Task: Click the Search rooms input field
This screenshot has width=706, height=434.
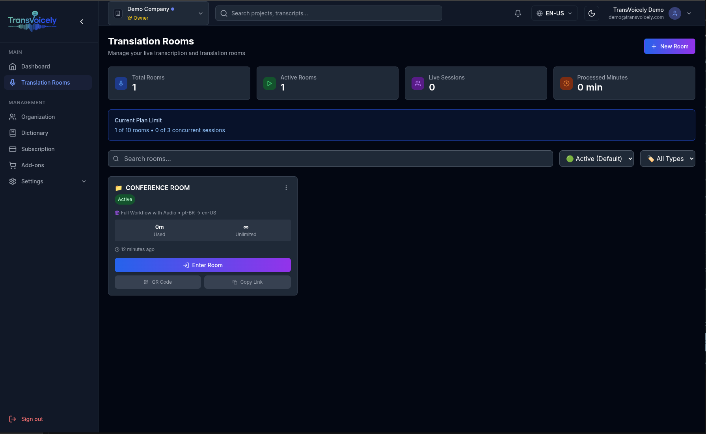Action: pyautogui.click(x=330, y=159)
